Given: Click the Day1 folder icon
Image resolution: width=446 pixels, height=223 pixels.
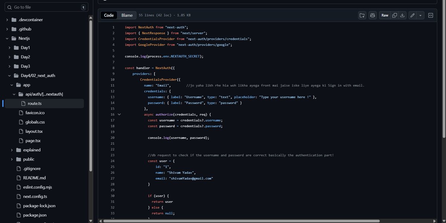Looking at the screenshot, I should tap(16, 48).
